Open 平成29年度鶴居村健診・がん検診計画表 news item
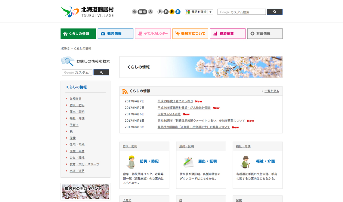Viewport: 343px width, 202px height. (184, 108)
